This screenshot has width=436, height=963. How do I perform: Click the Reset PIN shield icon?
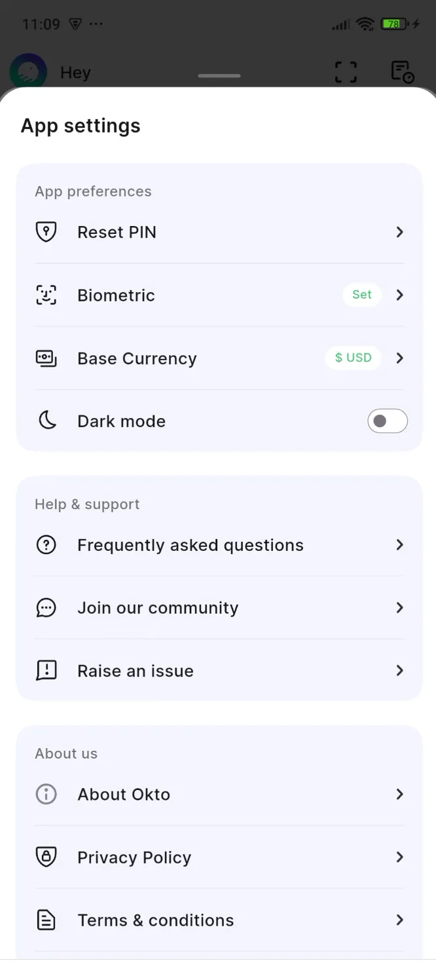46,232
